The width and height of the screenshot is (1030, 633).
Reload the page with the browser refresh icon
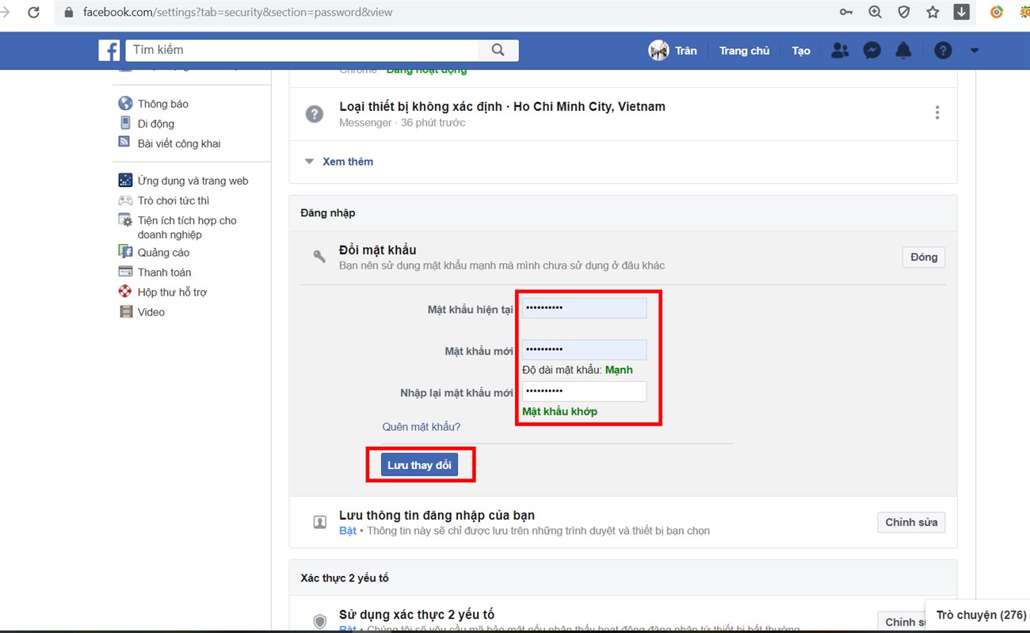click(33, 12)
